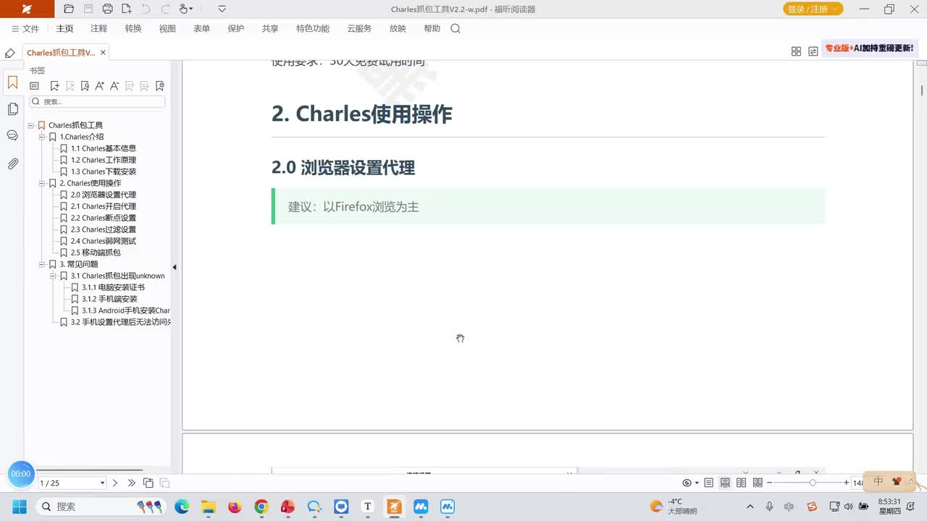Open the Pages panel icon in sidebar
The height and width of the screenshot is (521, 927).
(x=12, y=109)
